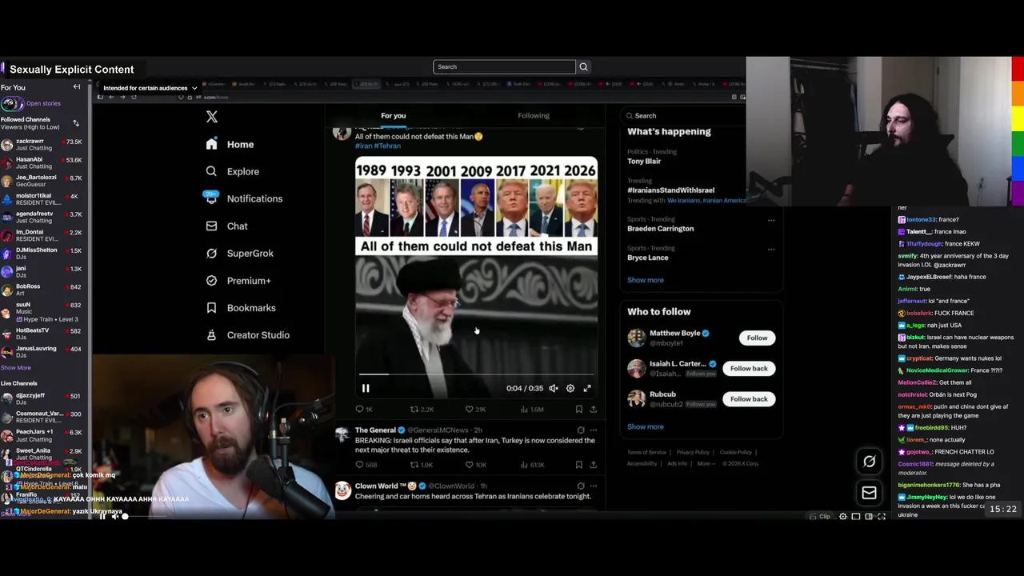Reply to the Iran video tweet
The height and width of the screenshot is (576, 1024).
tap(364, 409)
